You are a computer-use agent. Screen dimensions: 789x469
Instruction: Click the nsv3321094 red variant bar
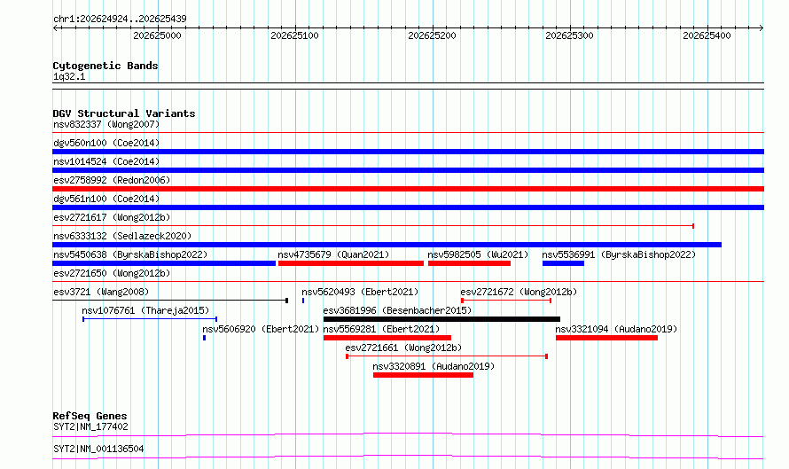click(x=607, y=338)
